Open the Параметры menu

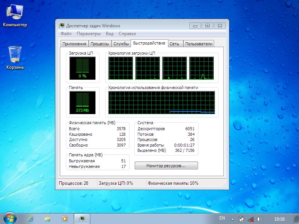(x=89, y=34)
